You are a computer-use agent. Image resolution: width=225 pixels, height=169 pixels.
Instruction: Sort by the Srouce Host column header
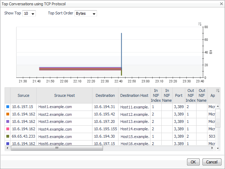click(x=64, y=95)
